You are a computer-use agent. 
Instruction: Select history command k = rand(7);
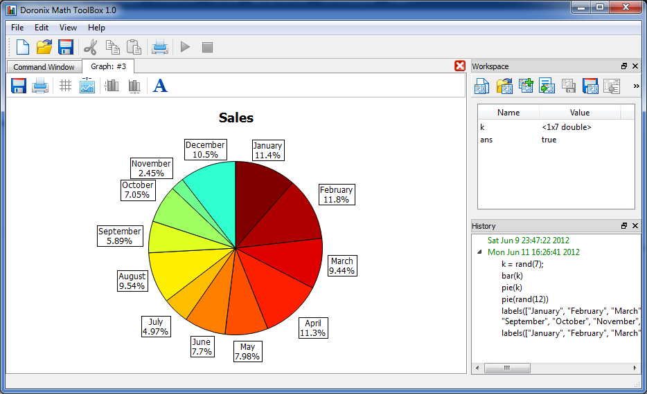coord(522,264)
